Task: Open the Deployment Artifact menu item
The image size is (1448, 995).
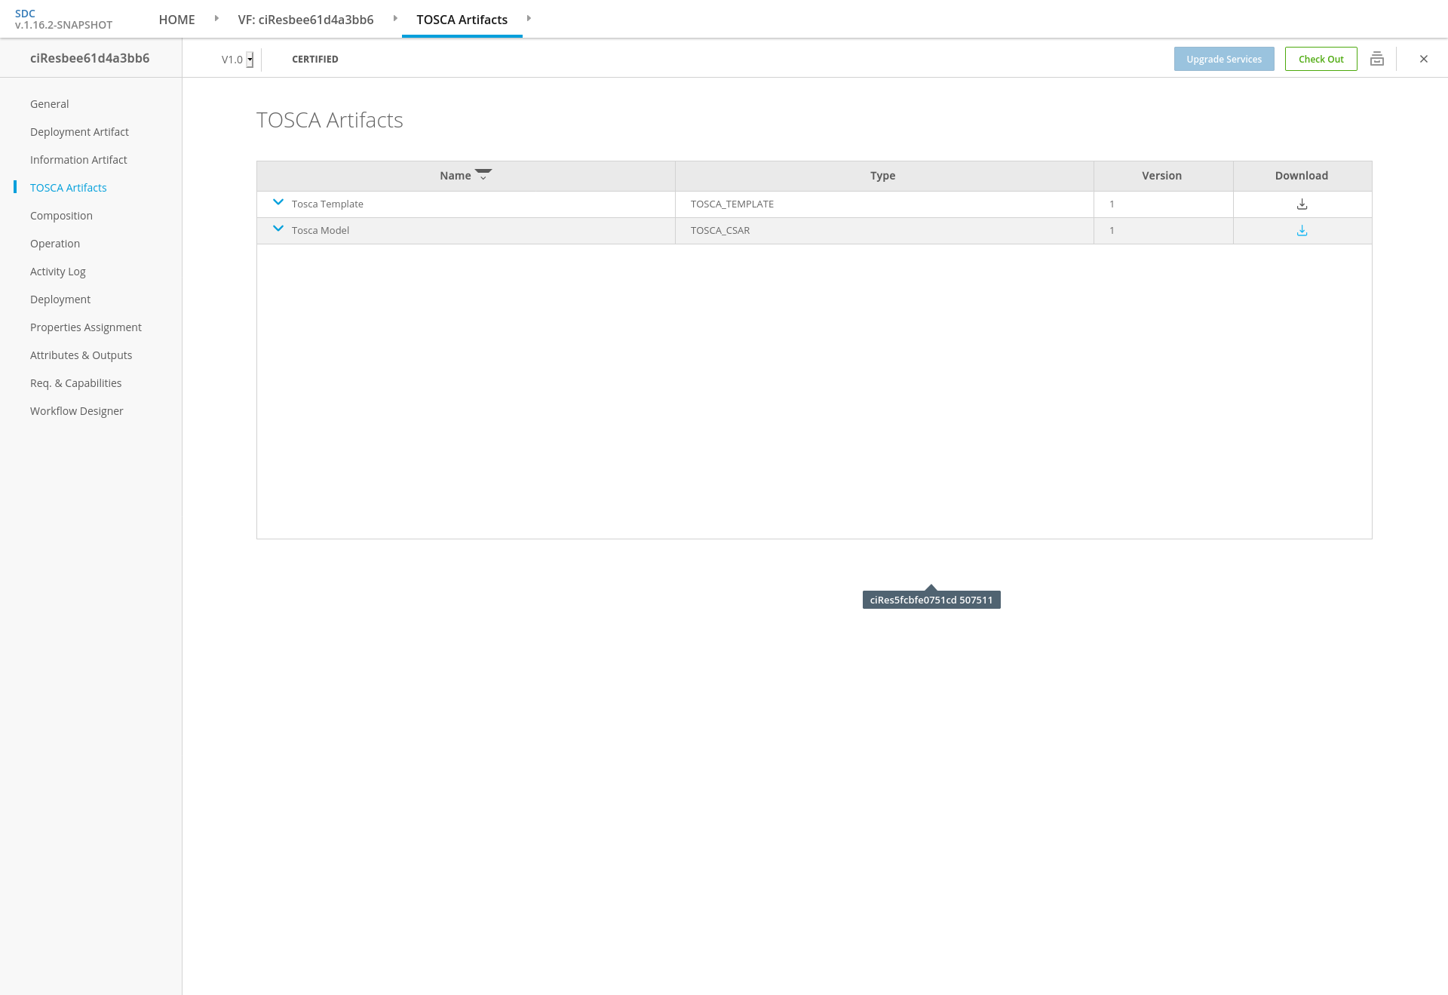Action: coord(79,132)
